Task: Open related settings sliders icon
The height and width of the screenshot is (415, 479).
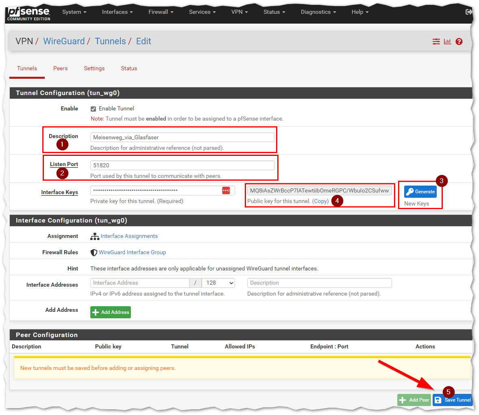Action: 436,41
